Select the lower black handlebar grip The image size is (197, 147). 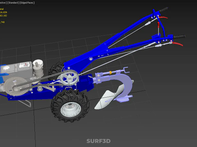click(179, 36)
